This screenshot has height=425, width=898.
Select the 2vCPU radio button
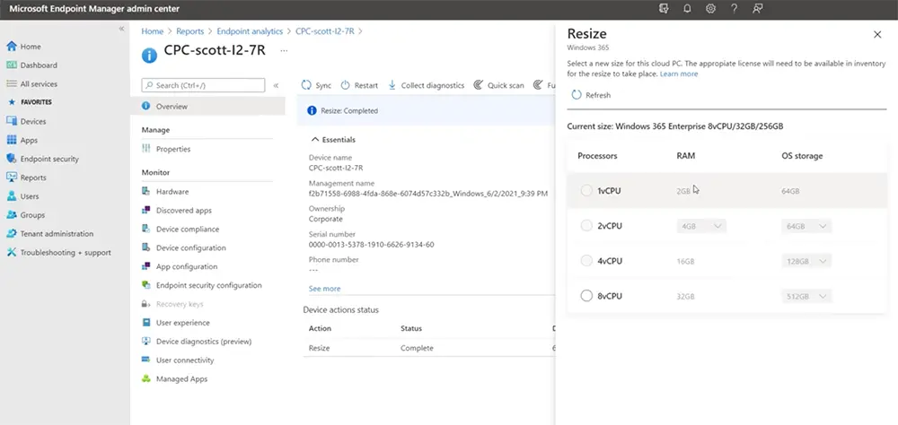(x=585, y=226)
